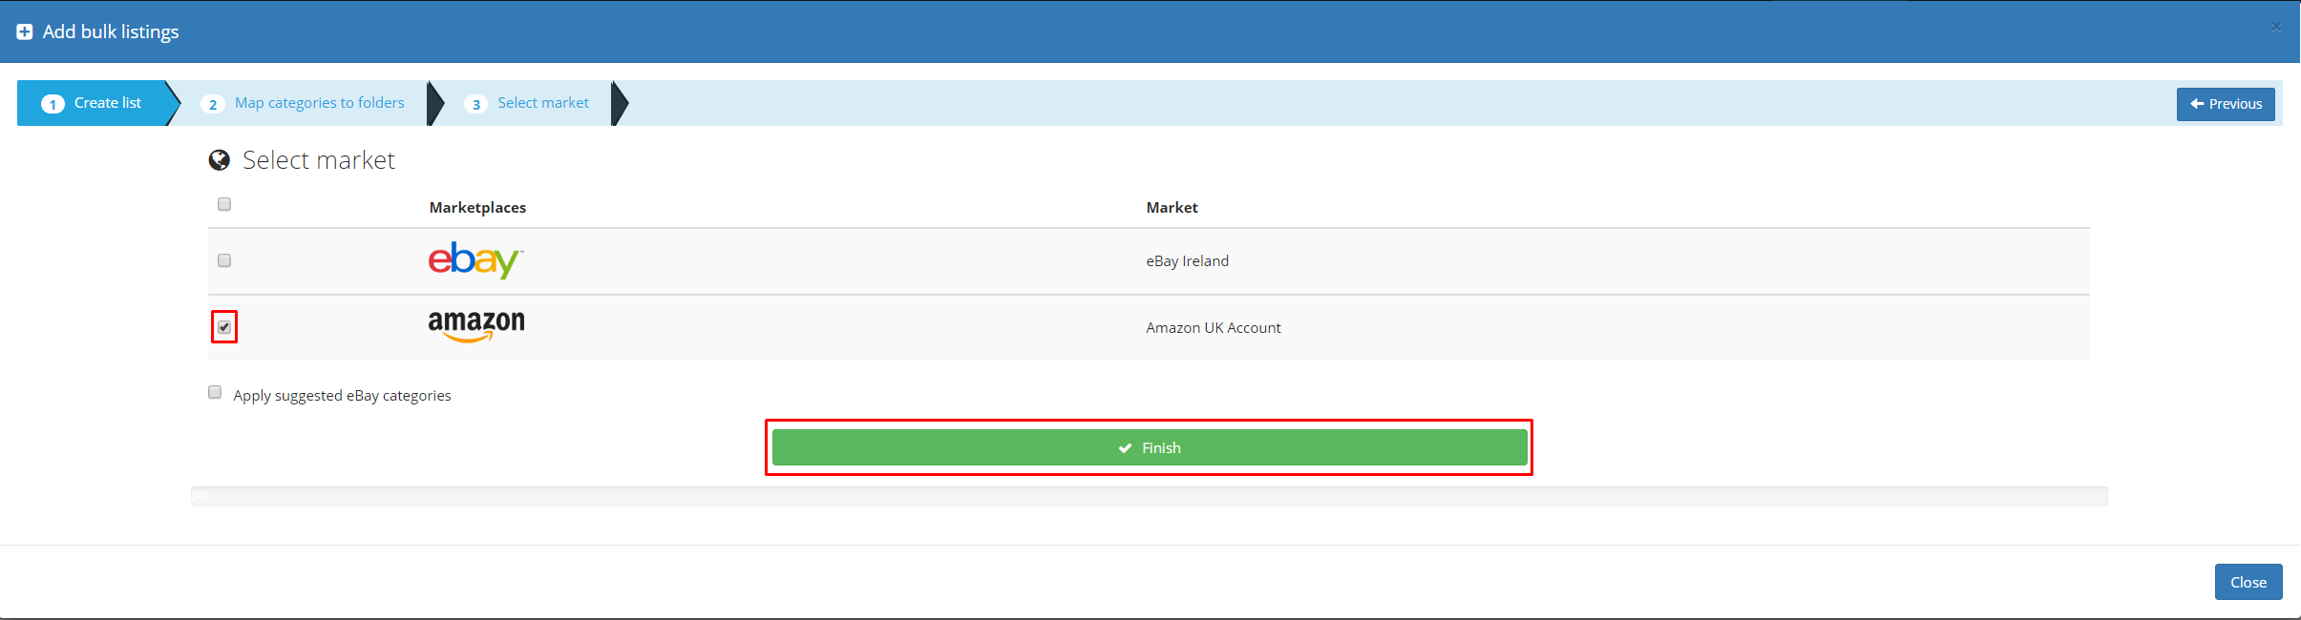Select step 3 Select market
Screen dimensions: 2301x620
tap(527, 103)
